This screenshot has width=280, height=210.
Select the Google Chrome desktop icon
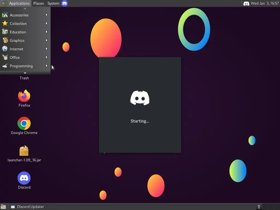[x=24, y=123]
